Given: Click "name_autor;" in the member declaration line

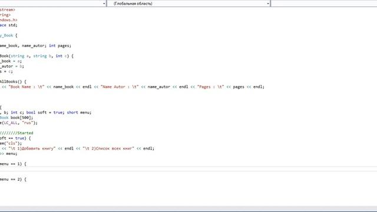Looking at the screenshot, I should point(34,46).
